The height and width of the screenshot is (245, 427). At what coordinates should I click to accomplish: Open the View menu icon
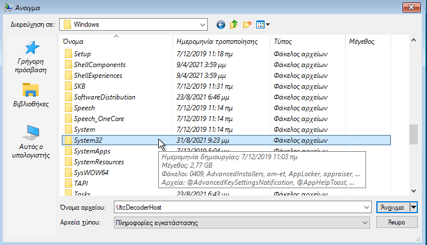262,24
